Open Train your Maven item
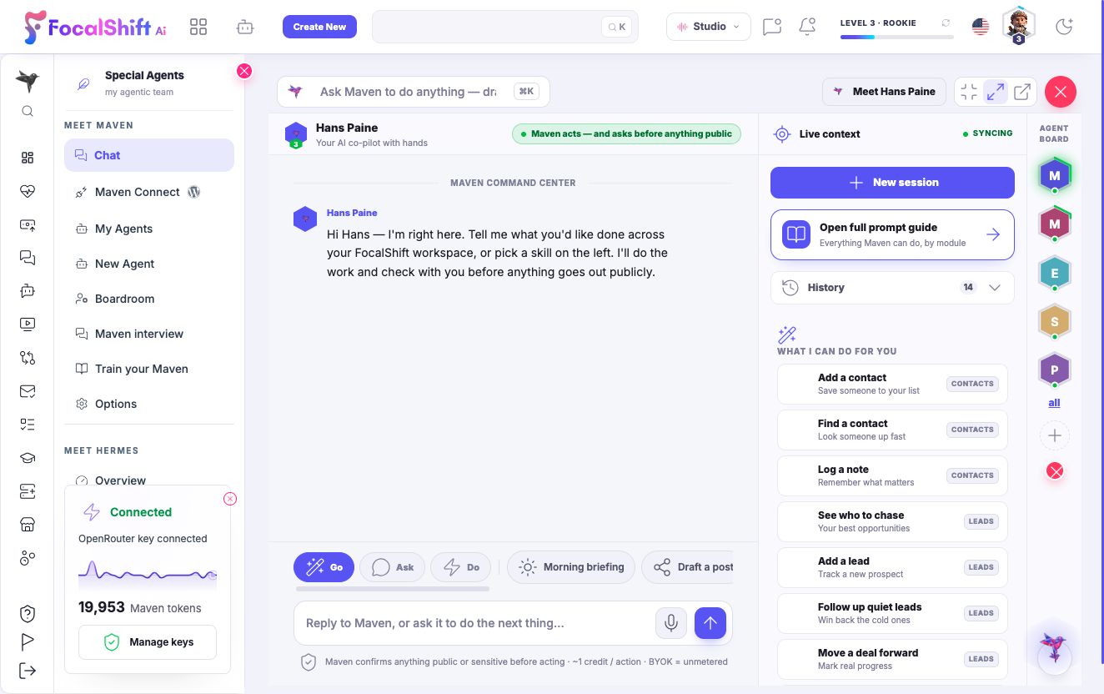Screen dimensions: 1104x694 click(149, 369)
